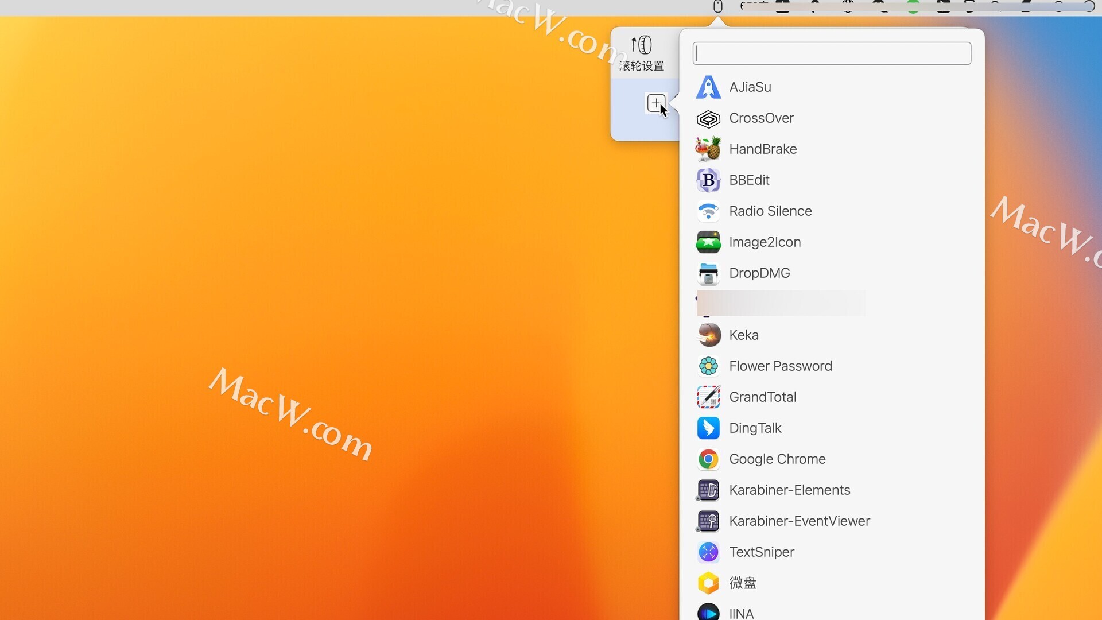Open the mouse icon in the menu bar
Image resolution: width=1102 pixels, height=620 pixels.
717,6
